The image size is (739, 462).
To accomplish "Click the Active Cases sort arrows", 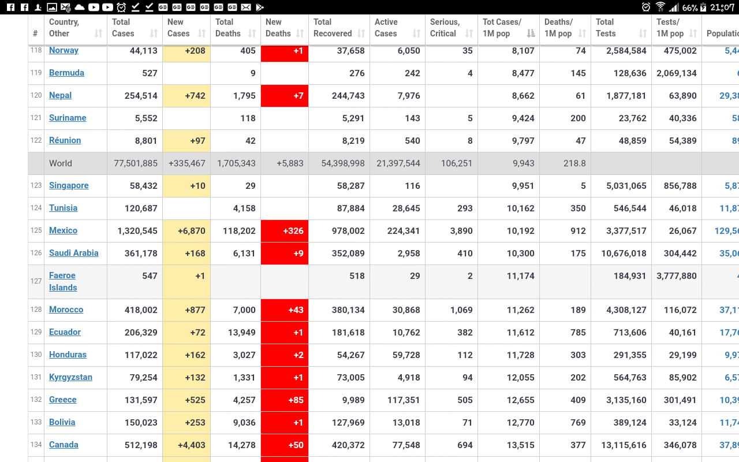I will click(416, 33).
